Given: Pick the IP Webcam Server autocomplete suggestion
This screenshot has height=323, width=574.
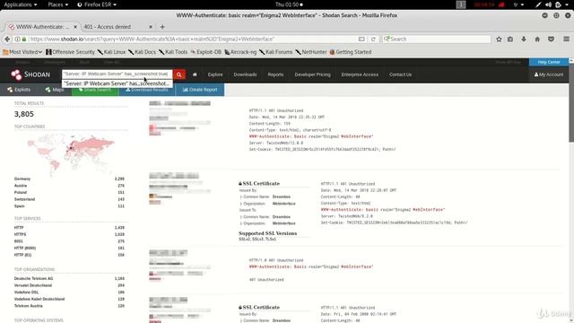Looking at the screenshot, I should 117,83.
